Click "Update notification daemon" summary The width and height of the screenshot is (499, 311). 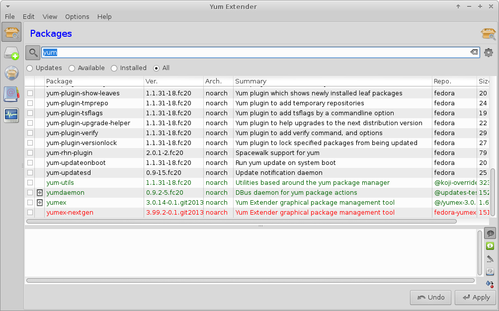[279, 173]
